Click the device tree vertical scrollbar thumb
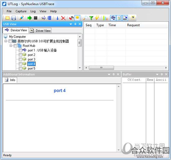 coord(80,43)
